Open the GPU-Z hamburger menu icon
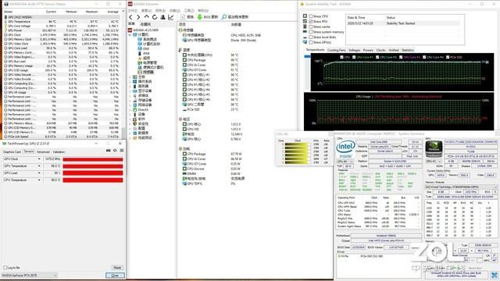 pos(122,151)
